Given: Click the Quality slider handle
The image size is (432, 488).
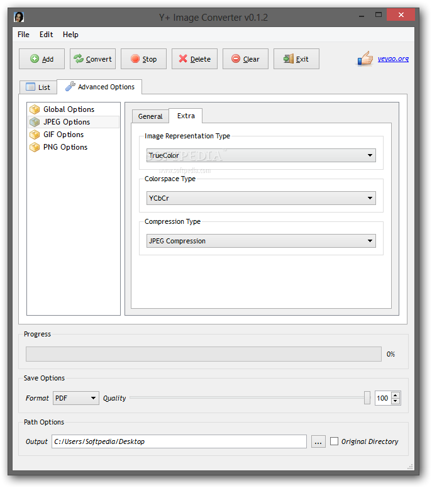Looking at the screenshot, I should 367,397.
